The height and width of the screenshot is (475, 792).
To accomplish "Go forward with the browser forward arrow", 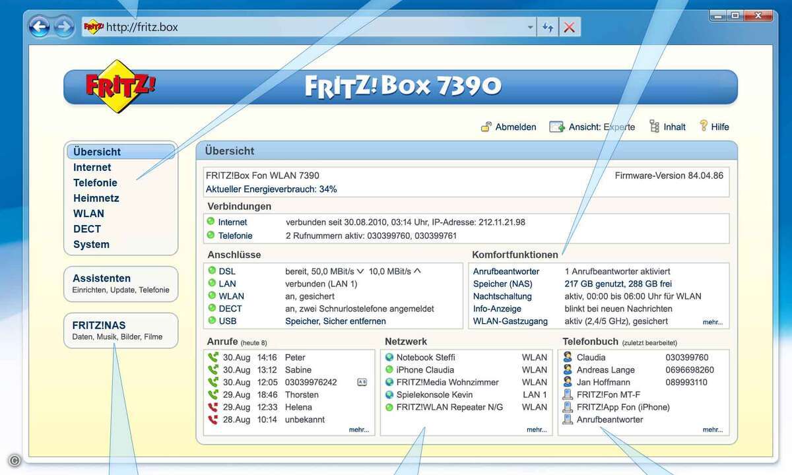I will pyautogui.click(x=63, y=27).
